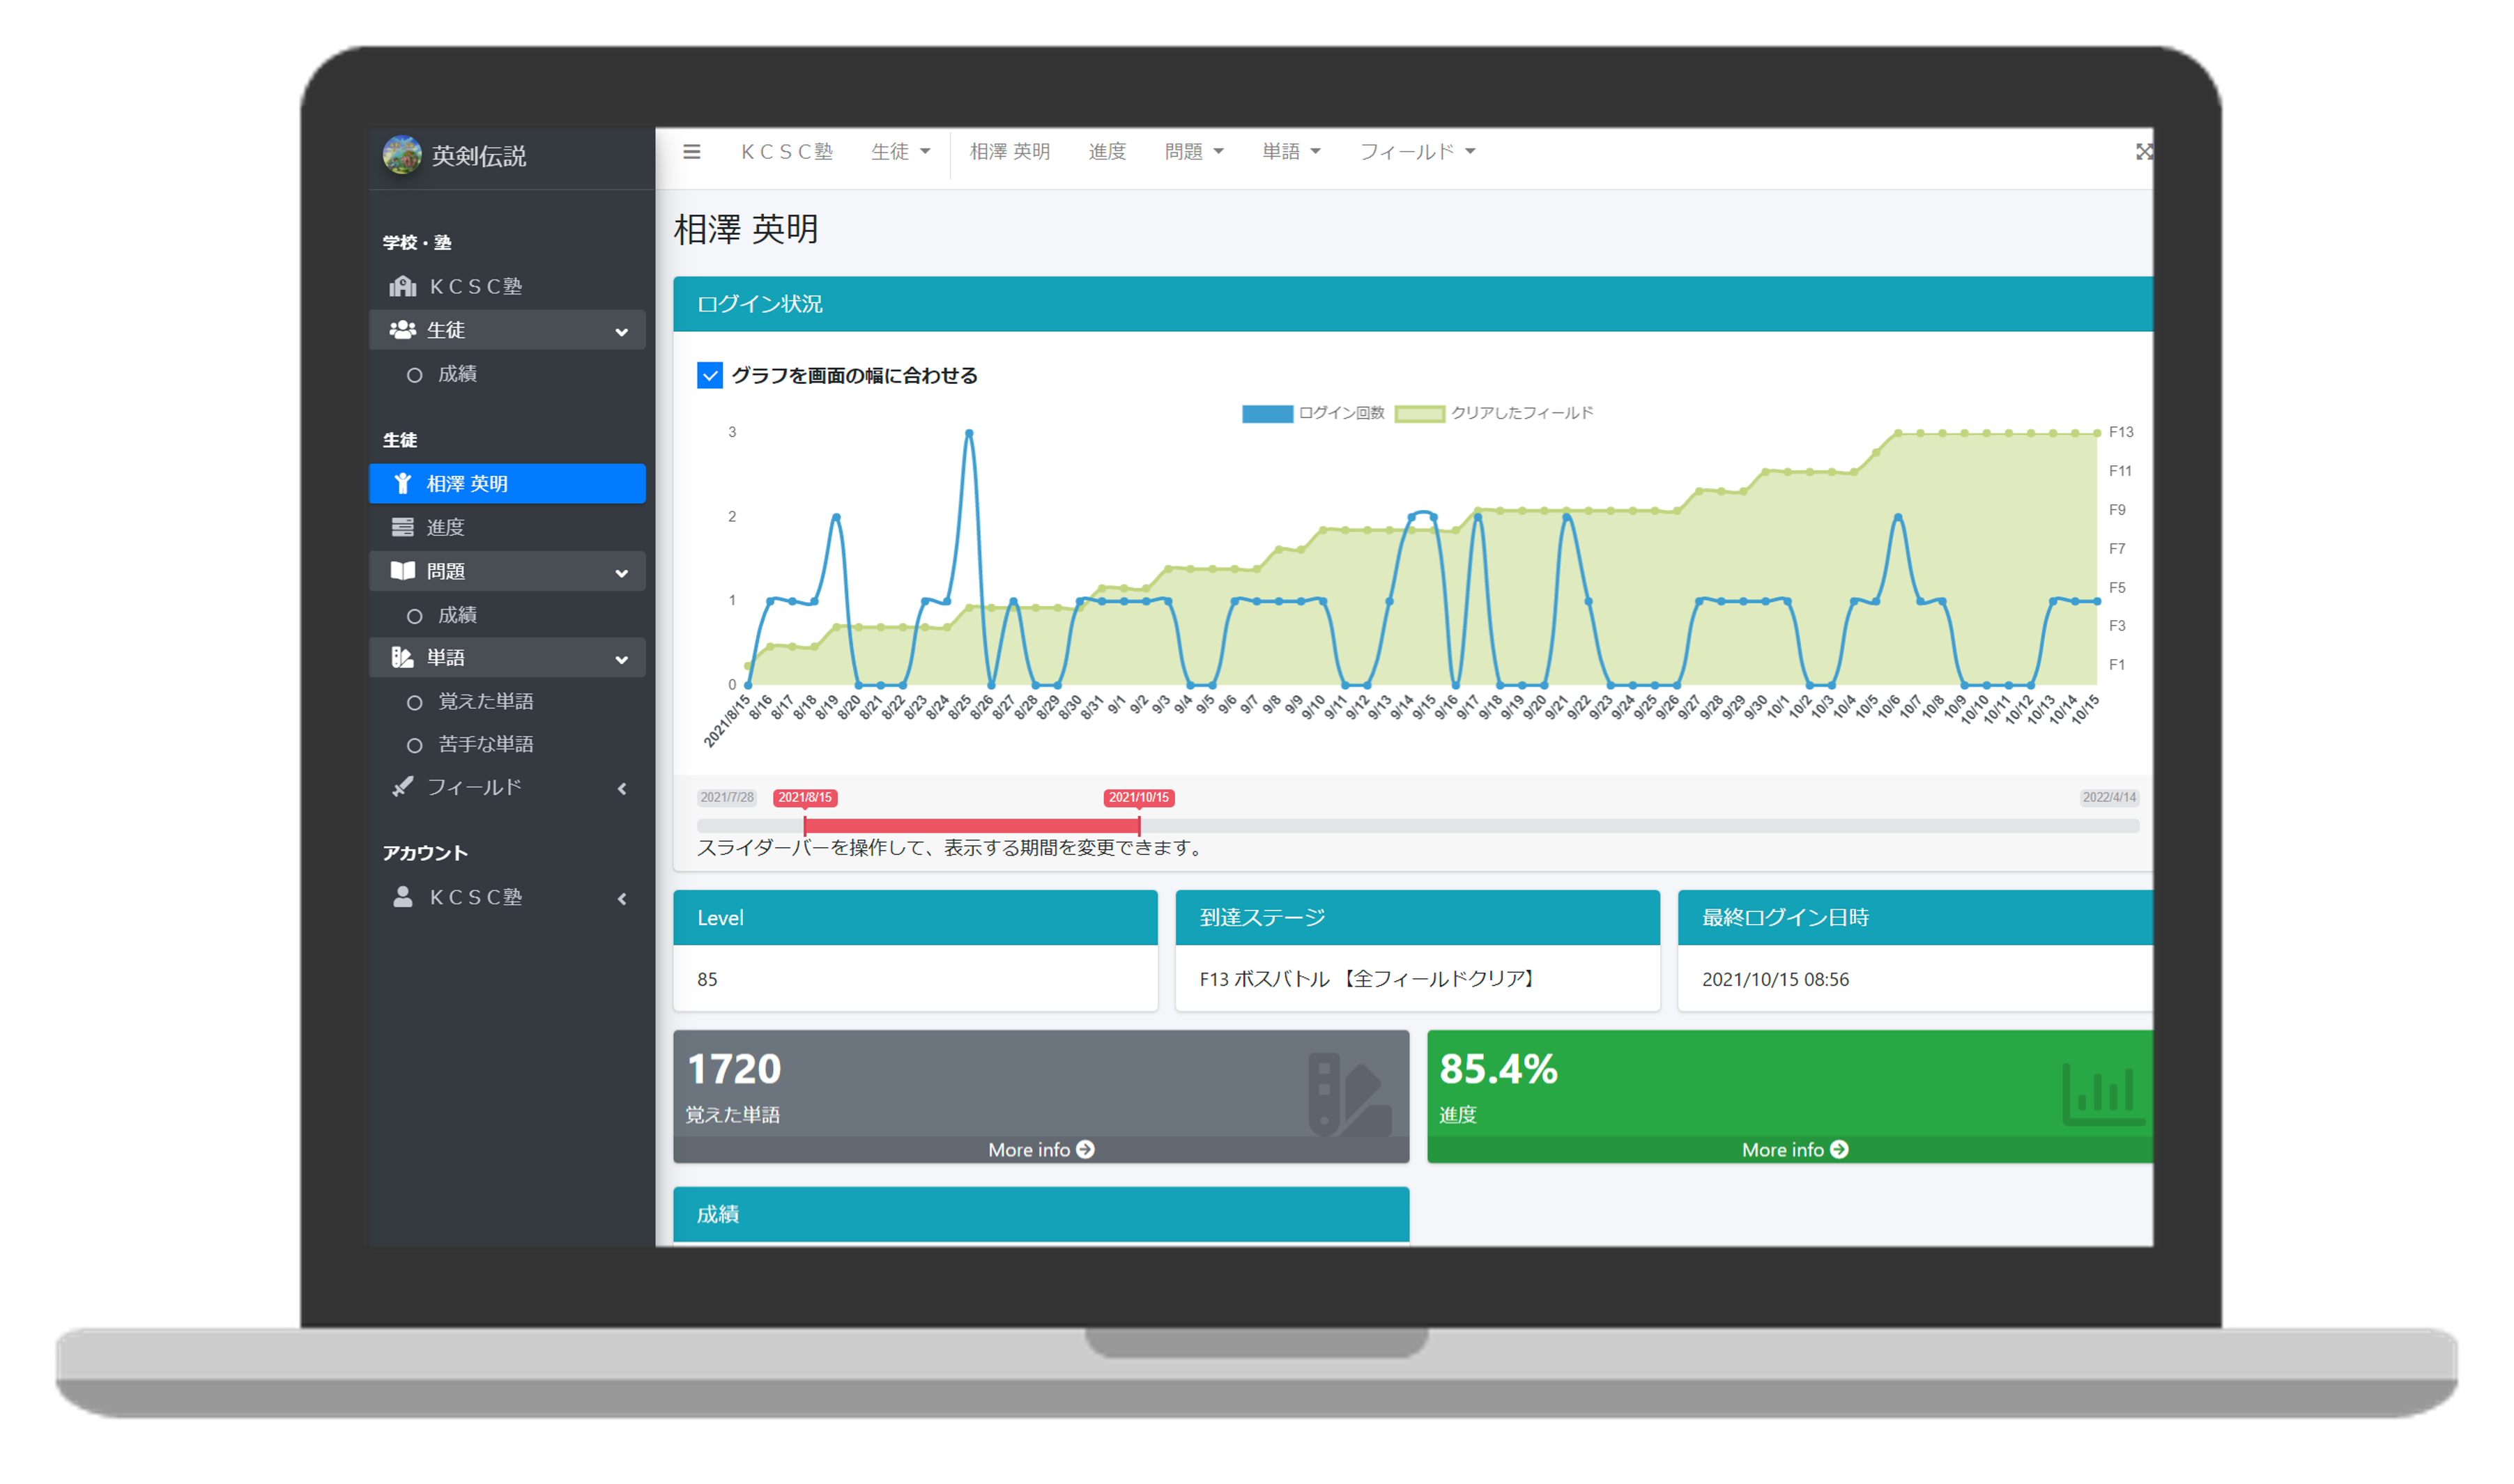Click circle icon of 成績 under 生徒 menu
The width and height of the screenshot is (2514, 1484).
[x=414, y=375]
